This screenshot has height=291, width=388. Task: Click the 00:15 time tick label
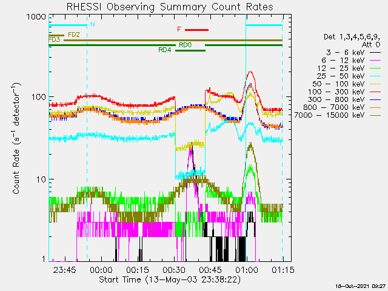point(138,270)
